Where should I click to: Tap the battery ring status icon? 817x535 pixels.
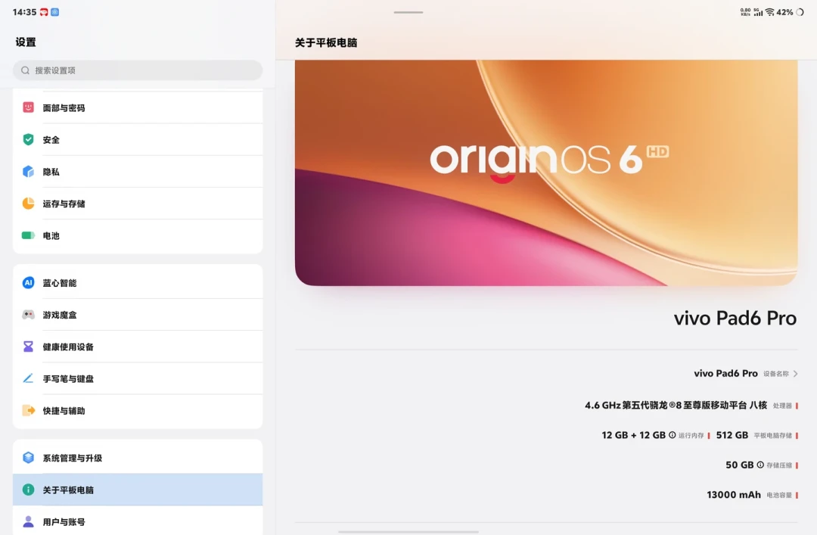tap(800, 12)
